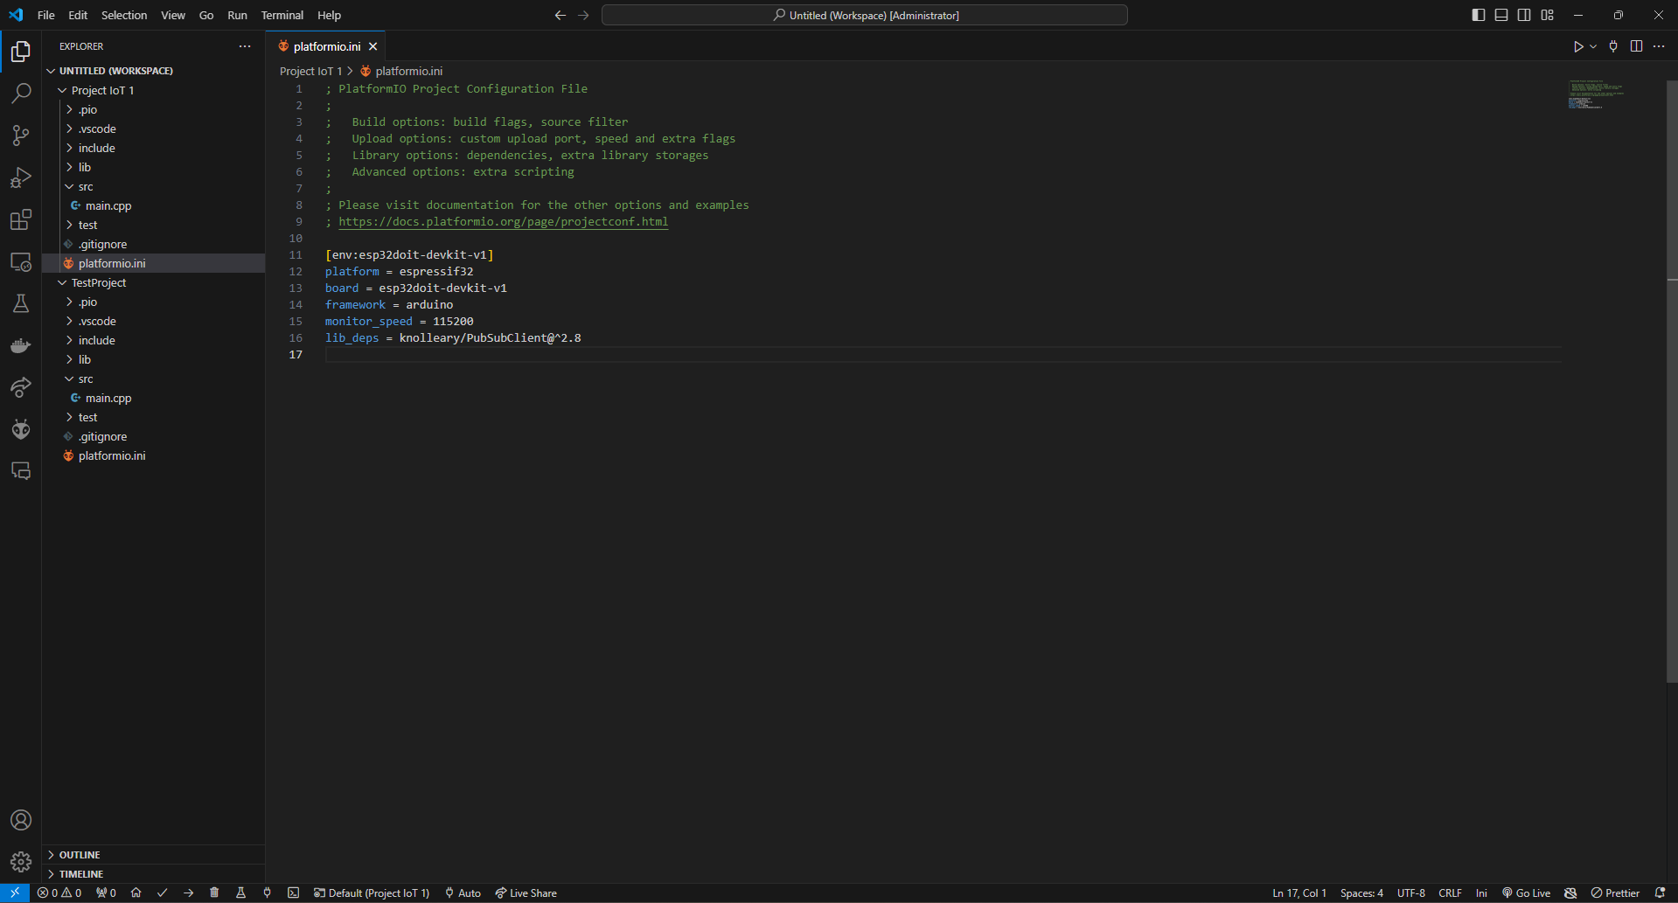Toggle the secondary side bar
The image size is (1678, 903).
pos(1524,15)
